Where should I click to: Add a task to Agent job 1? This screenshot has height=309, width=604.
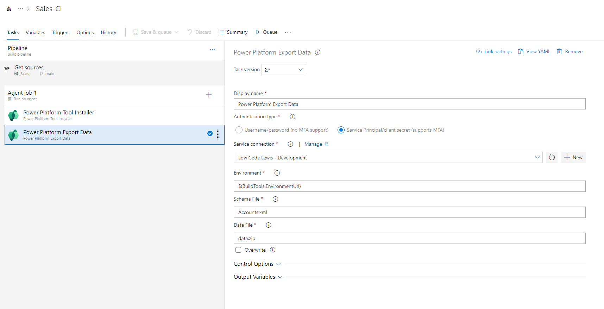(209, 95)
